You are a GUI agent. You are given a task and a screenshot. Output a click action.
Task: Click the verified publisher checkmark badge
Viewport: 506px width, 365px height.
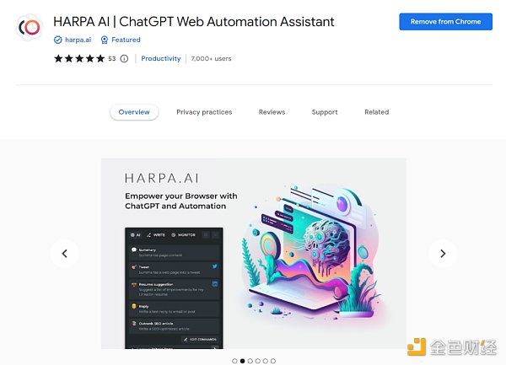57,40
